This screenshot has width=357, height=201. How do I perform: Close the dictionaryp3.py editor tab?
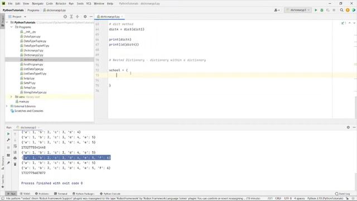point(122,17)
